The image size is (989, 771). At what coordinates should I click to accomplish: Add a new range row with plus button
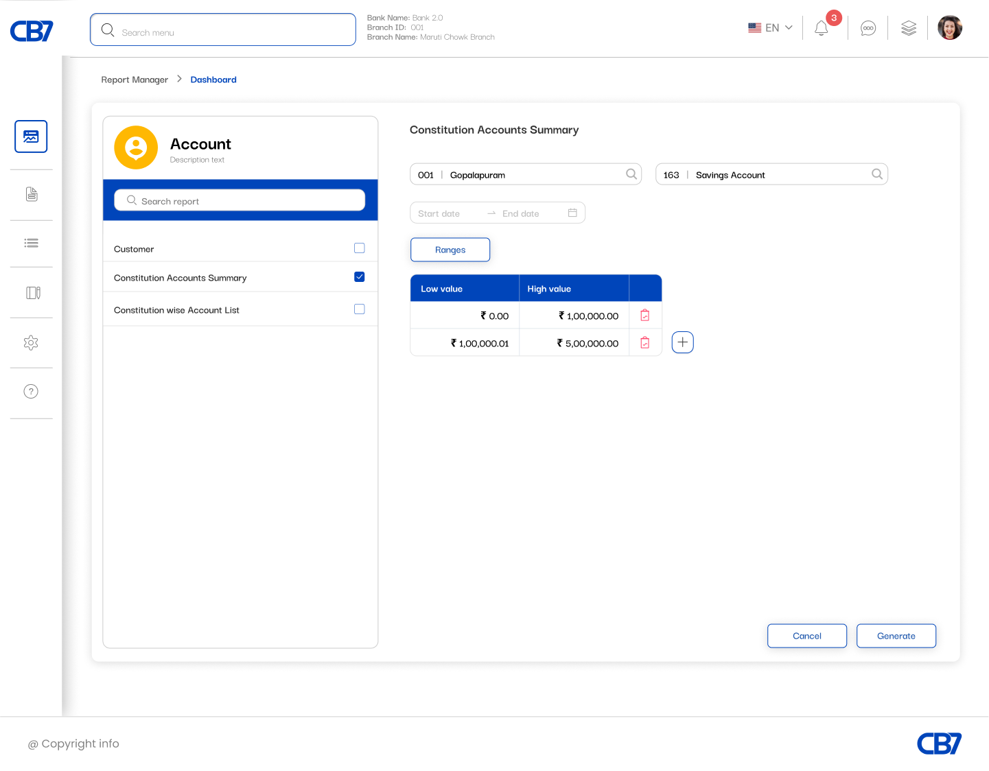click(x=683, y=342)
